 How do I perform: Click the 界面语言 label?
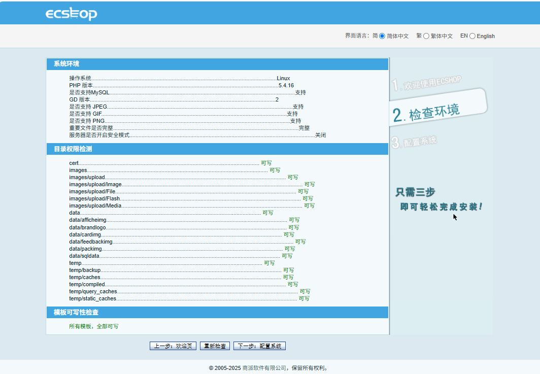[356, 36]
